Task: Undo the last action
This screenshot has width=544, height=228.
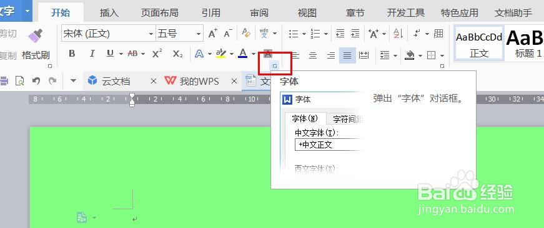Action: click(x=36, y=81)
